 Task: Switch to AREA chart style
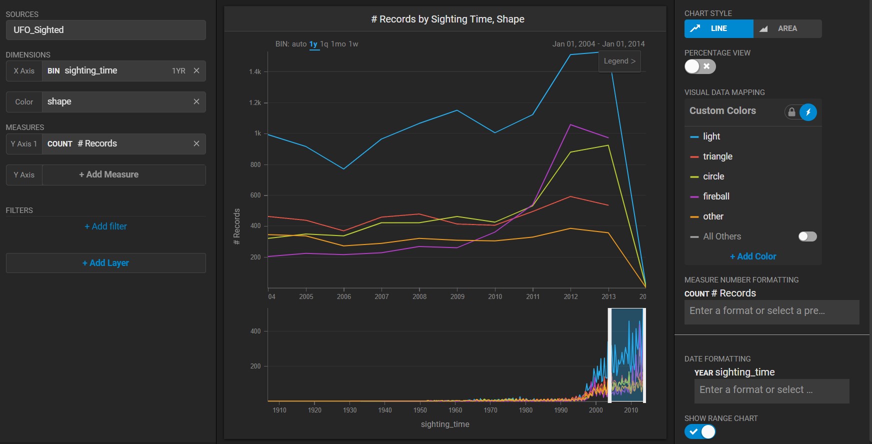787,29
